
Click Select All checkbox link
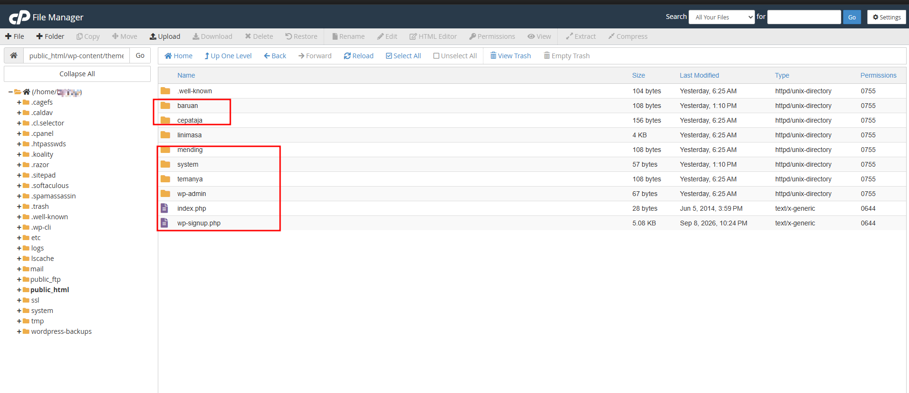point(403,56)
